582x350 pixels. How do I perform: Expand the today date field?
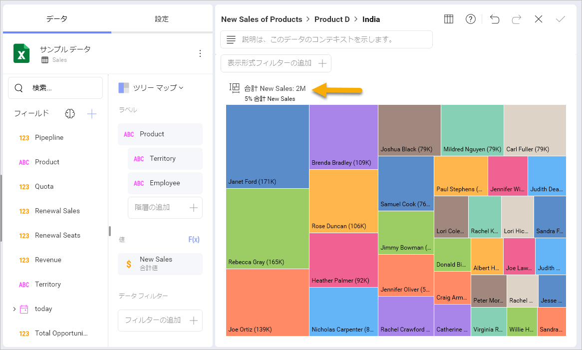coord(14,309)
